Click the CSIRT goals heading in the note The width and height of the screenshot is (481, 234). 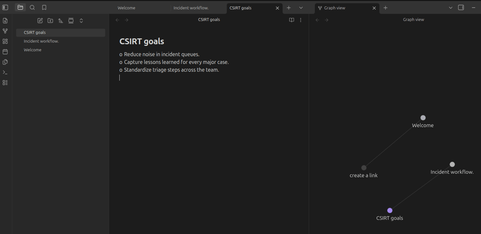pos(142,41)
